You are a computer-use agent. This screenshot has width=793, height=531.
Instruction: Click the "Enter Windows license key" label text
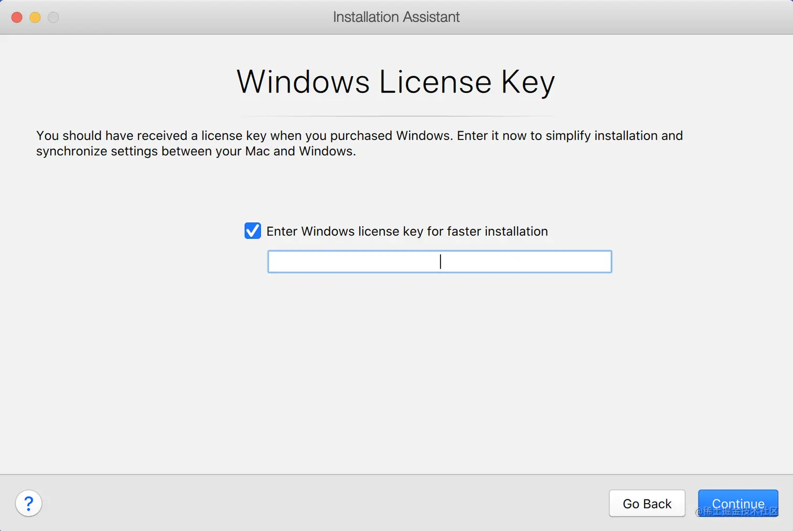point(406,231)
